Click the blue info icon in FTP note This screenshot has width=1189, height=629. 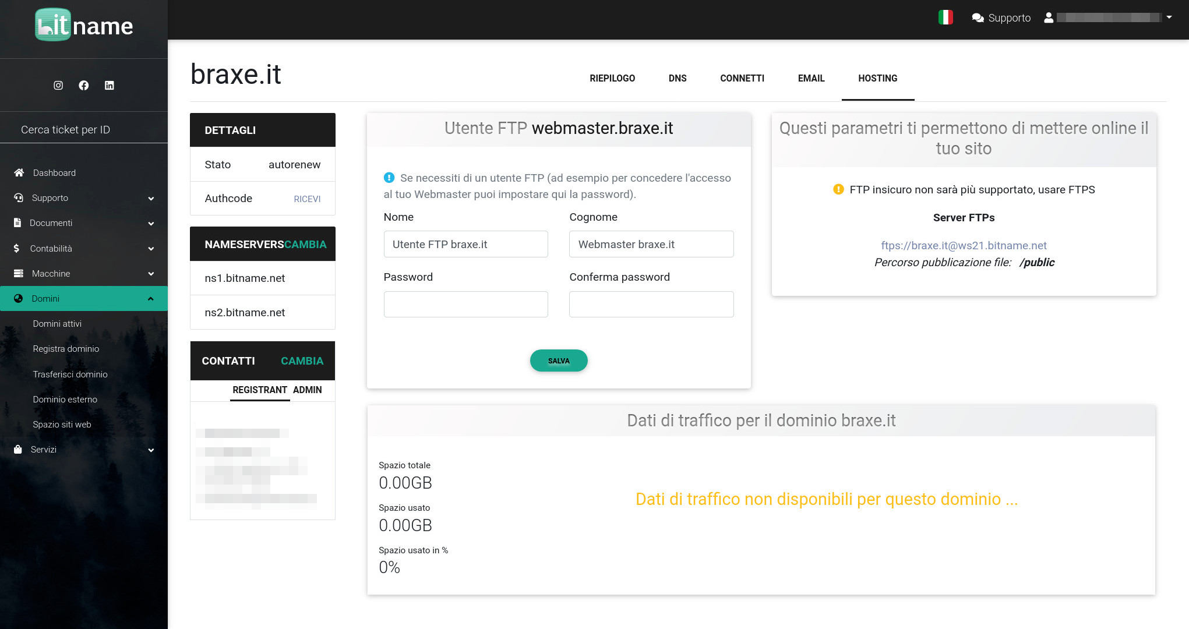(x=389, y=178)
